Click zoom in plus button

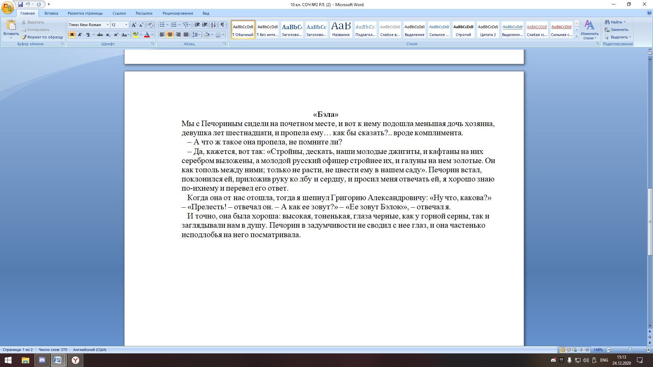[648, 350]
